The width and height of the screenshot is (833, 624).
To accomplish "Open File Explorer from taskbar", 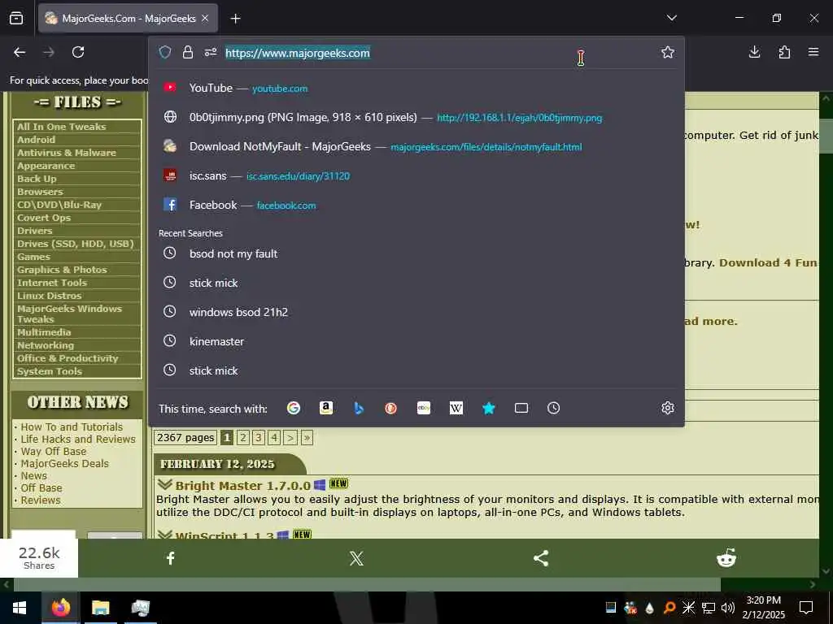I will tap(100, 608).
